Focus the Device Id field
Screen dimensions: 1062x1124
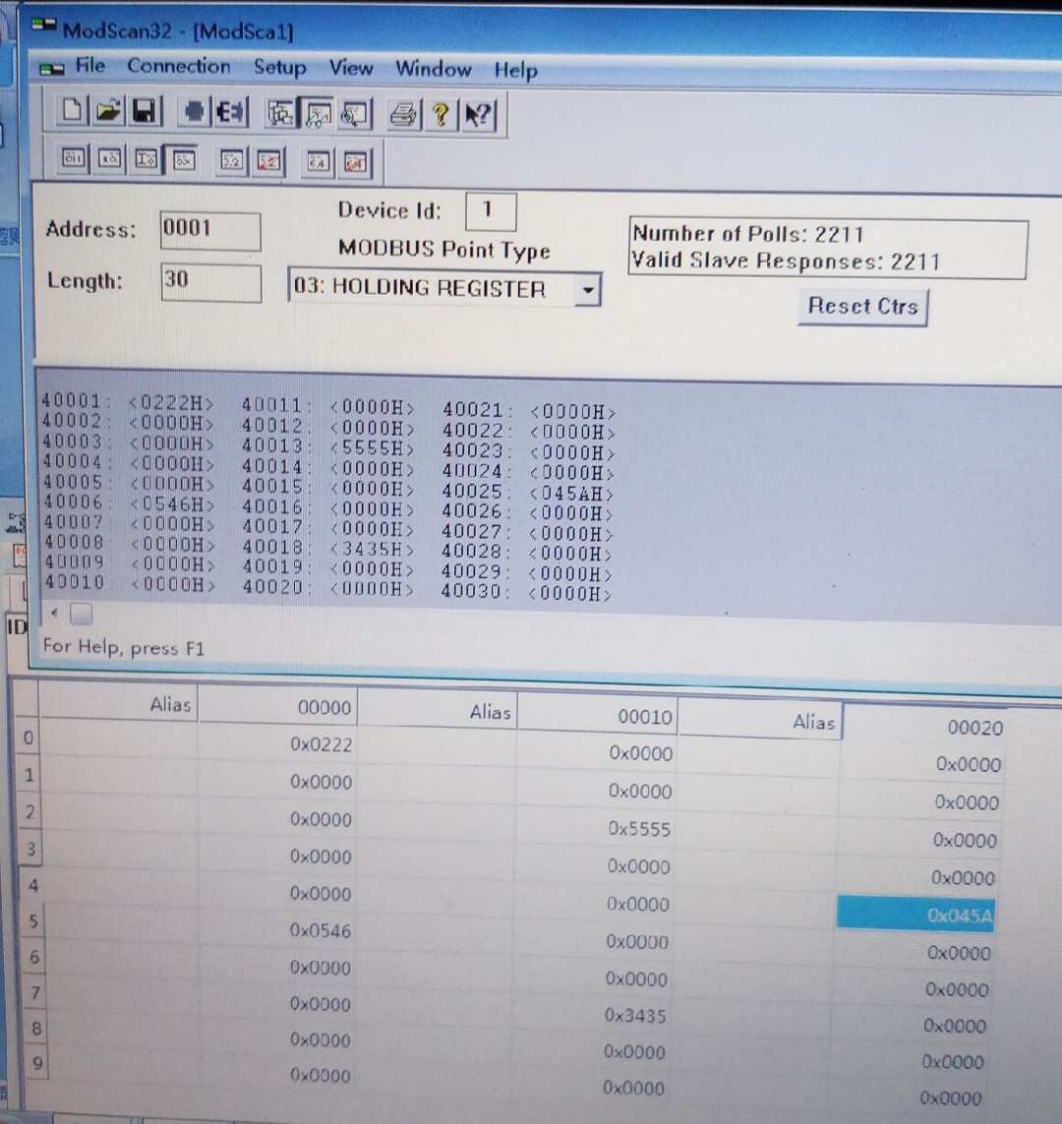point(491,210)
